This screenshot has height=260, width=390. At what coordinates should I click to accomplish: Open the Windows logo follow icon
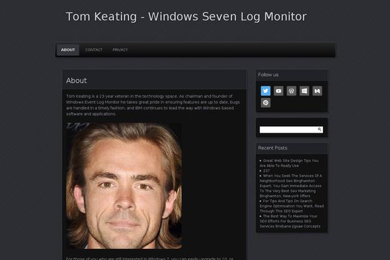point(304,91)
